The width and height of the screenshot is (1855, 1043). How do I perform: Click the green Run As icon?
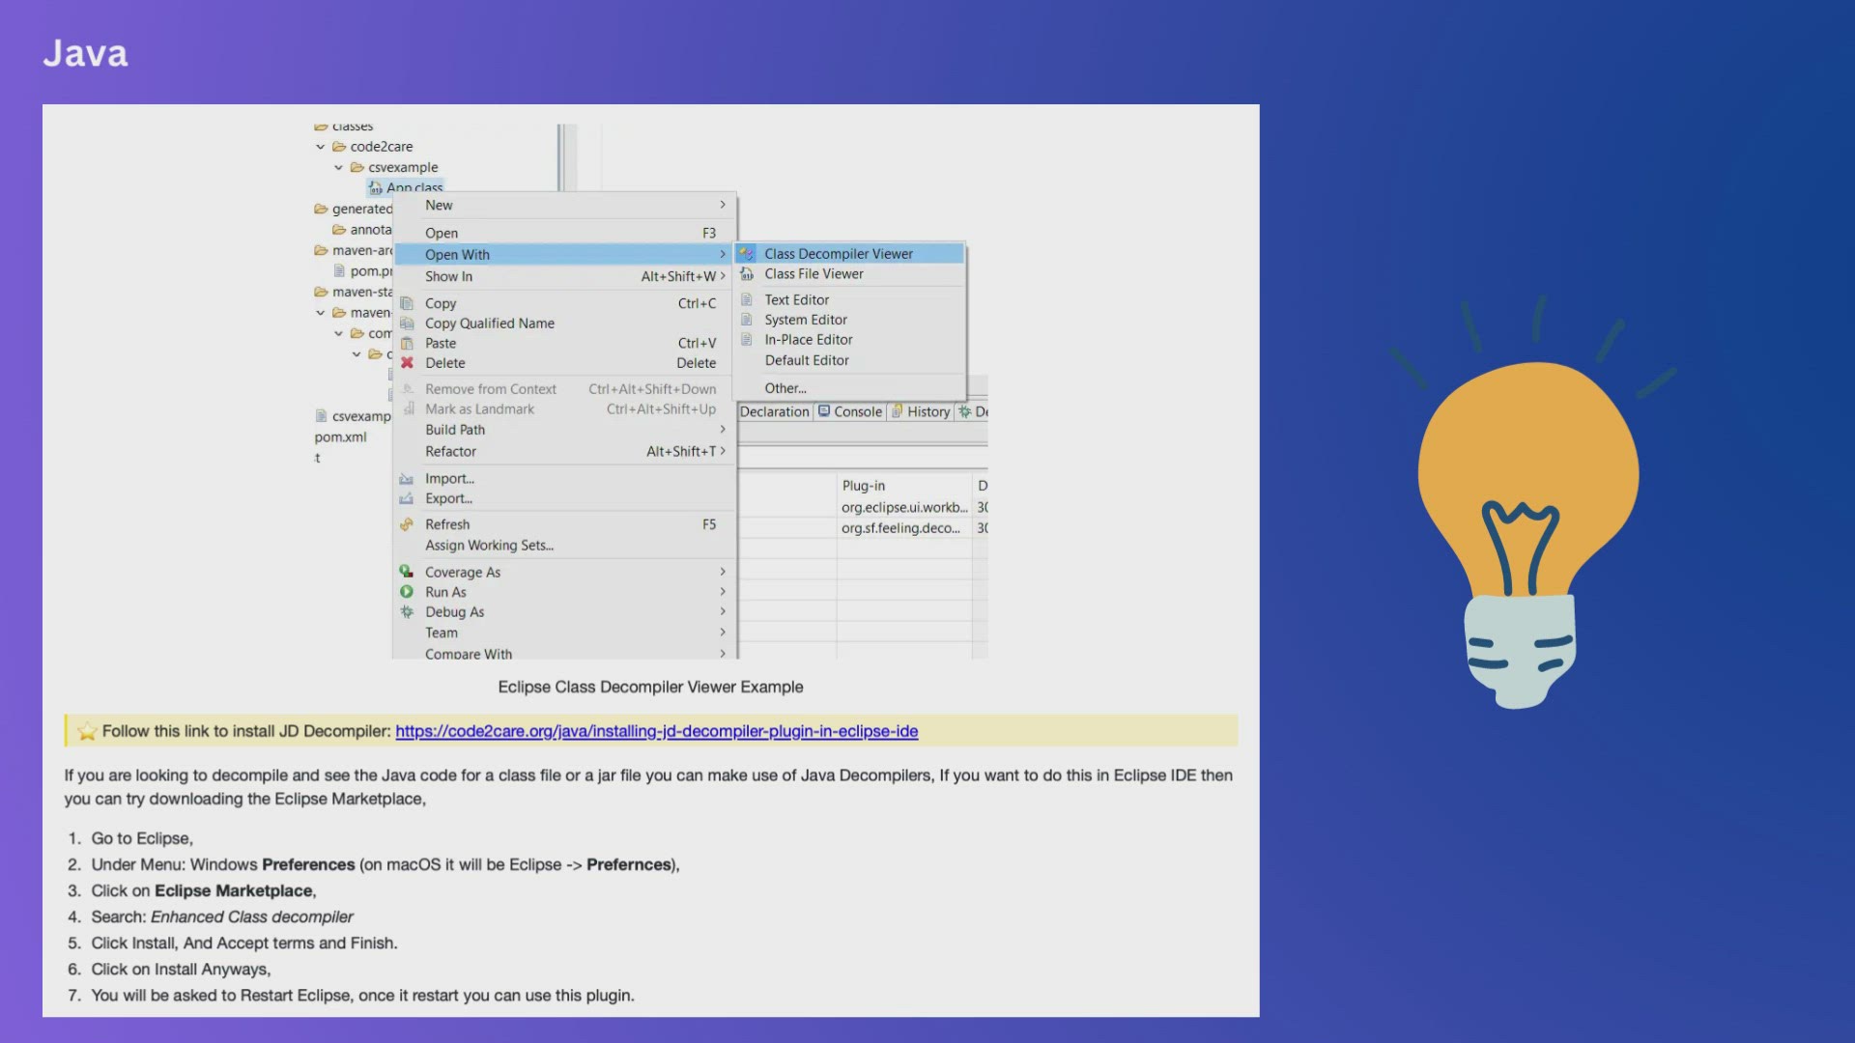[x=407, y=592]
